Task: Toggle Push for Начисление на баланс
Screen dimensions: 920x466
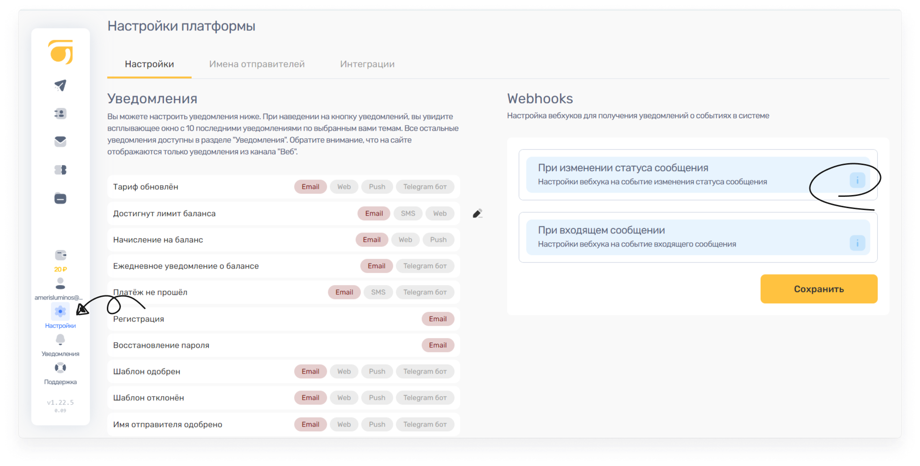Action: [x=438, y=240]
